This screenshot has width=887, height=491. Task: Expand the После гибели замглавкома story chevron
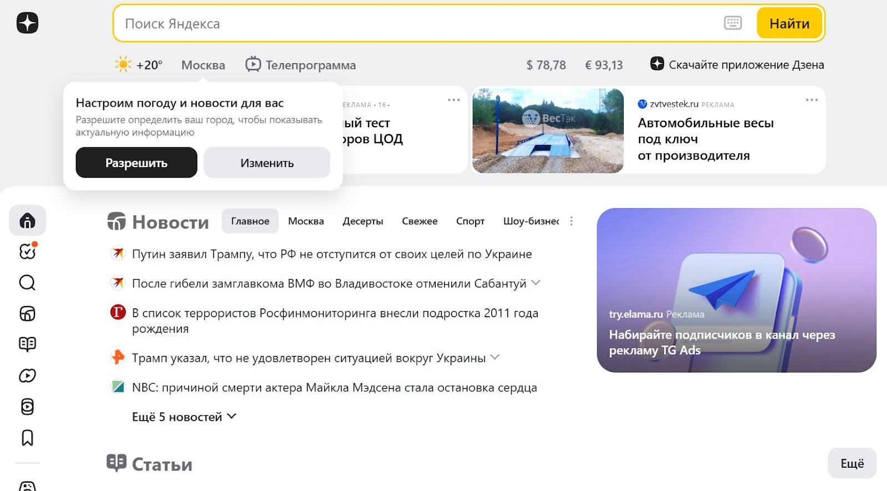[536, 282]
